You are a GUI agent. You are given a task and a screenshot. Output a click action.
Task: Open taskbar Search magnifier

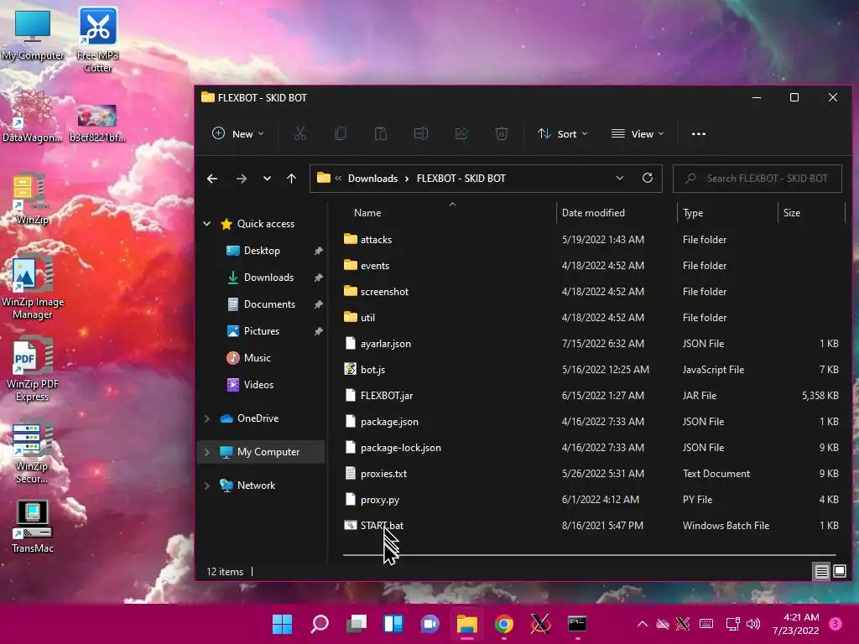[x=320, y=624]
